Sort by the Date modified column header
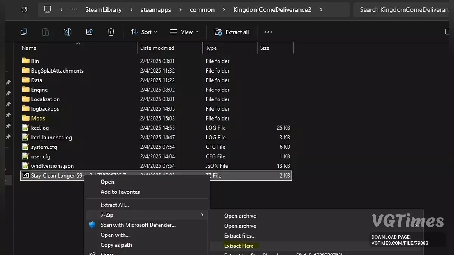Image resolution: width=454 pixels, height=255 pixels. click(x=157, y=48)
